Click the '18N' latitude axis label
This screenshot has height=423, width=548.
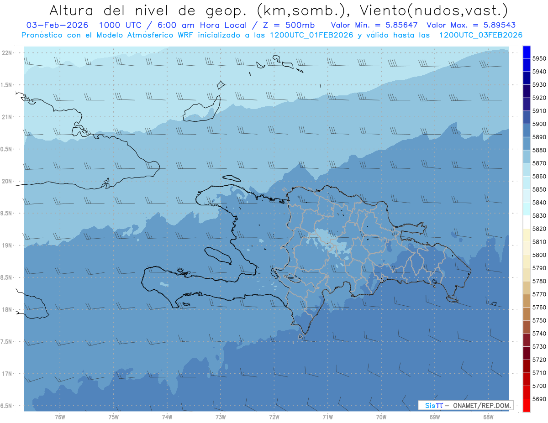click(7, 310)
